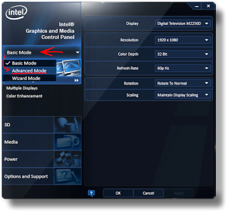Click the monitors display thumbnail icon
This screenshot has height=212, width=228.
[68, 68]
